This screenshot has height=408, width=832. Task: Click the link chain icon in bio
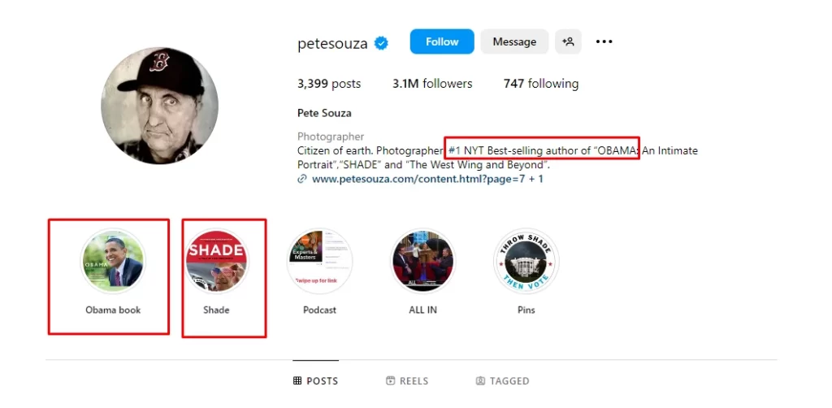point(302,179)
